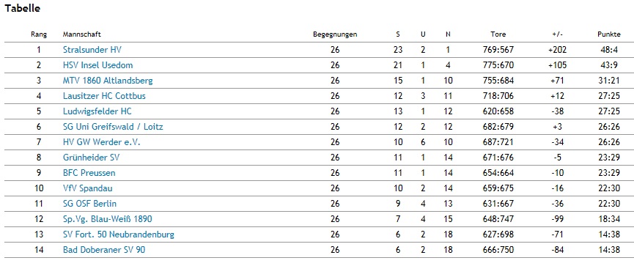
Task: Open the HSV Insel Usedom team link
Action: tap(98, 65)
